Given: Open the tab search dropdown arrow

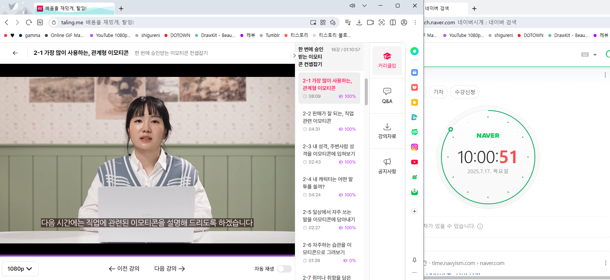Looking at the screenshot, I should pyautogui.click(x=364, y=6).
